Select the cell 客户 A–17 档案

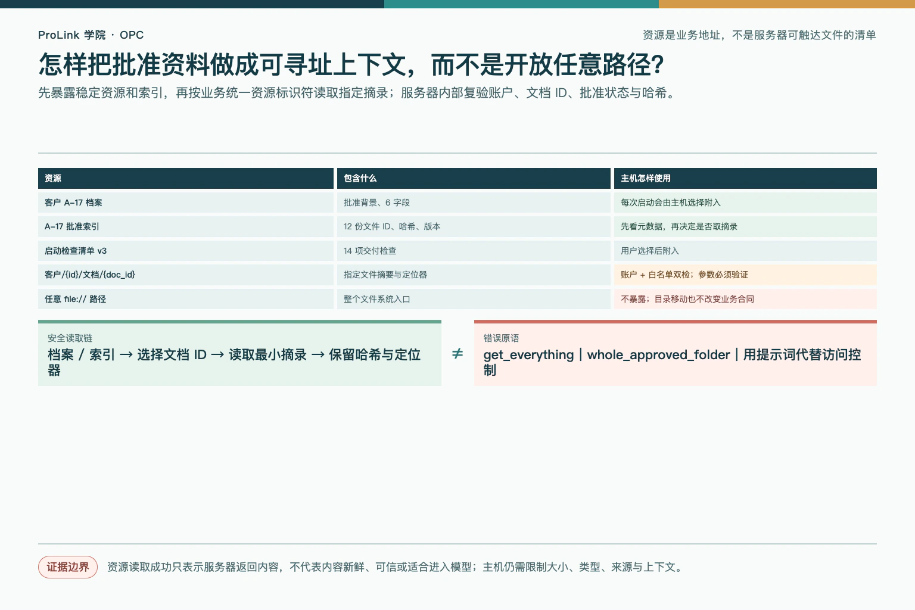point(186,203)
